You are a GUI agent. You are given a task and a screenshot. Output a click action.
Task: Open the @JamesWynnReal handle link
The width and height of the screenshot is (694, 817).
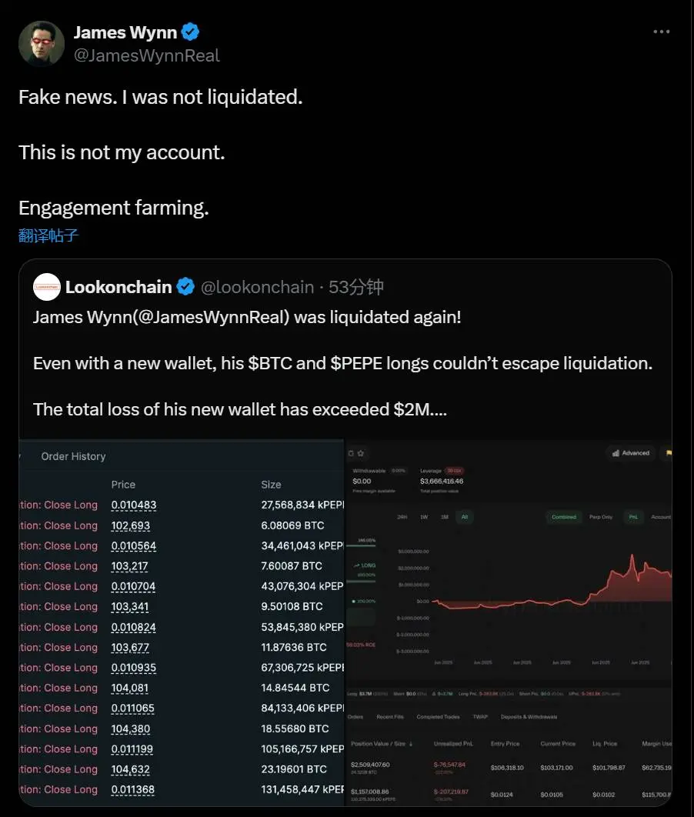point(146,55)
